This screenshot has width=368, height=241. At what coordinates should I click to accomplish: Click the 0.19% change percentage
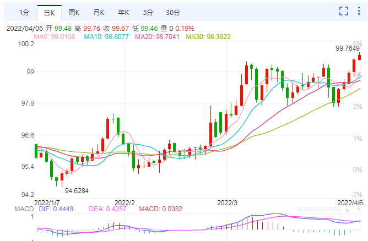[x=185, y=29]
